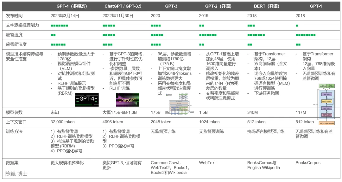Click GPT-4 step '4) PPO强化学习'

[x=66, y=151]
